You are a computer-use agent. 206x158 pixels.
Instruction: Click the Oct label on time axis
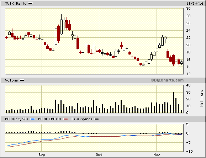pos(99,155)
